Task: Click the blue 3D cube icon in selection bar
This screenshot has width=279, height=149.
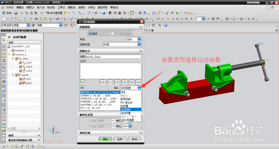Action: [165, 25]
